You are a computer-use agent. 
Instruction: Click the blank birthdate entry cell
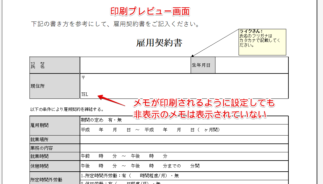(x=252, y=65)
